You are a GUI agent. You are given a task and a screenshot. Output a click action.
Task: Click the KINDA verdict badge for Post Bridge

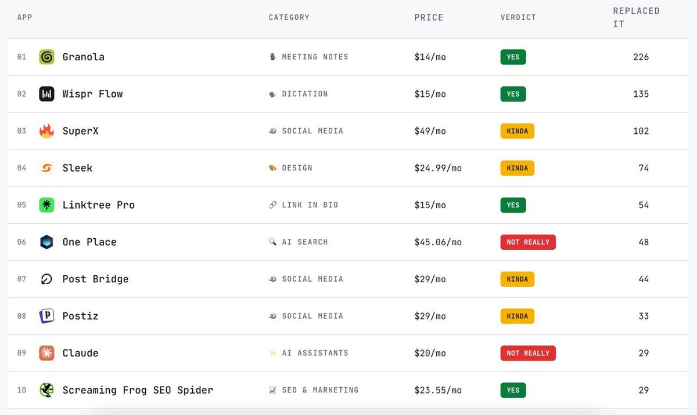[x=517, y=279]
